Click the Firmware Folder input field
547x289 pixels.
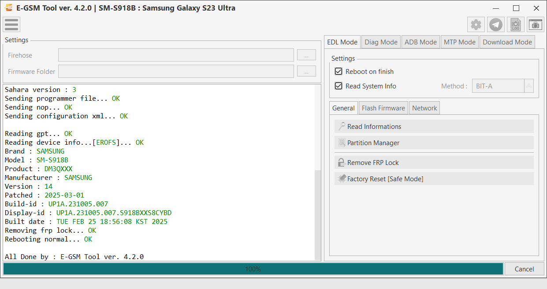click(x=176, y=71)
